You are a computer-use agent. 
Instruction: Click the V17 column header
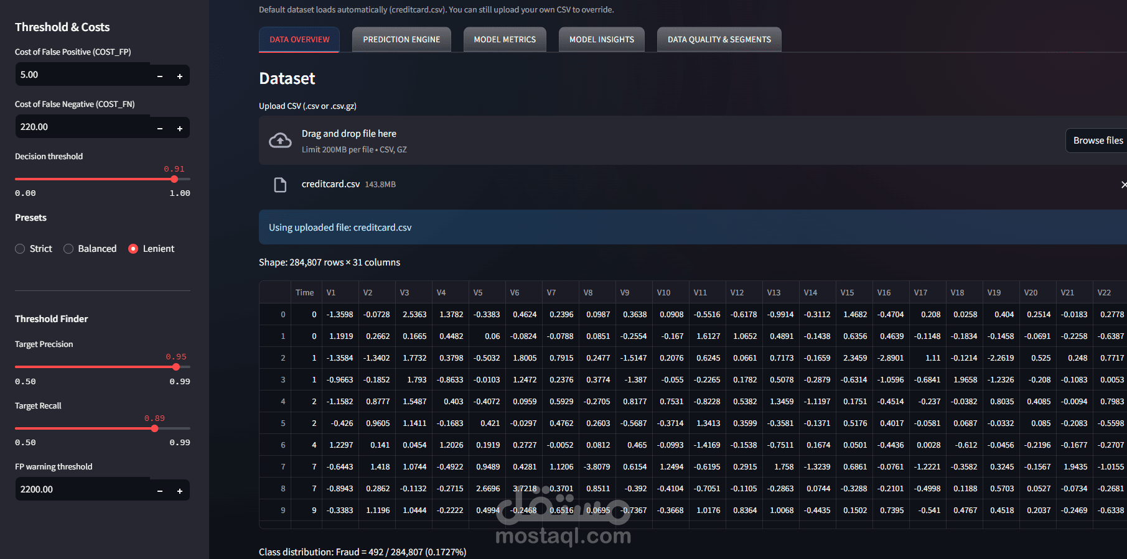(927, 292)
